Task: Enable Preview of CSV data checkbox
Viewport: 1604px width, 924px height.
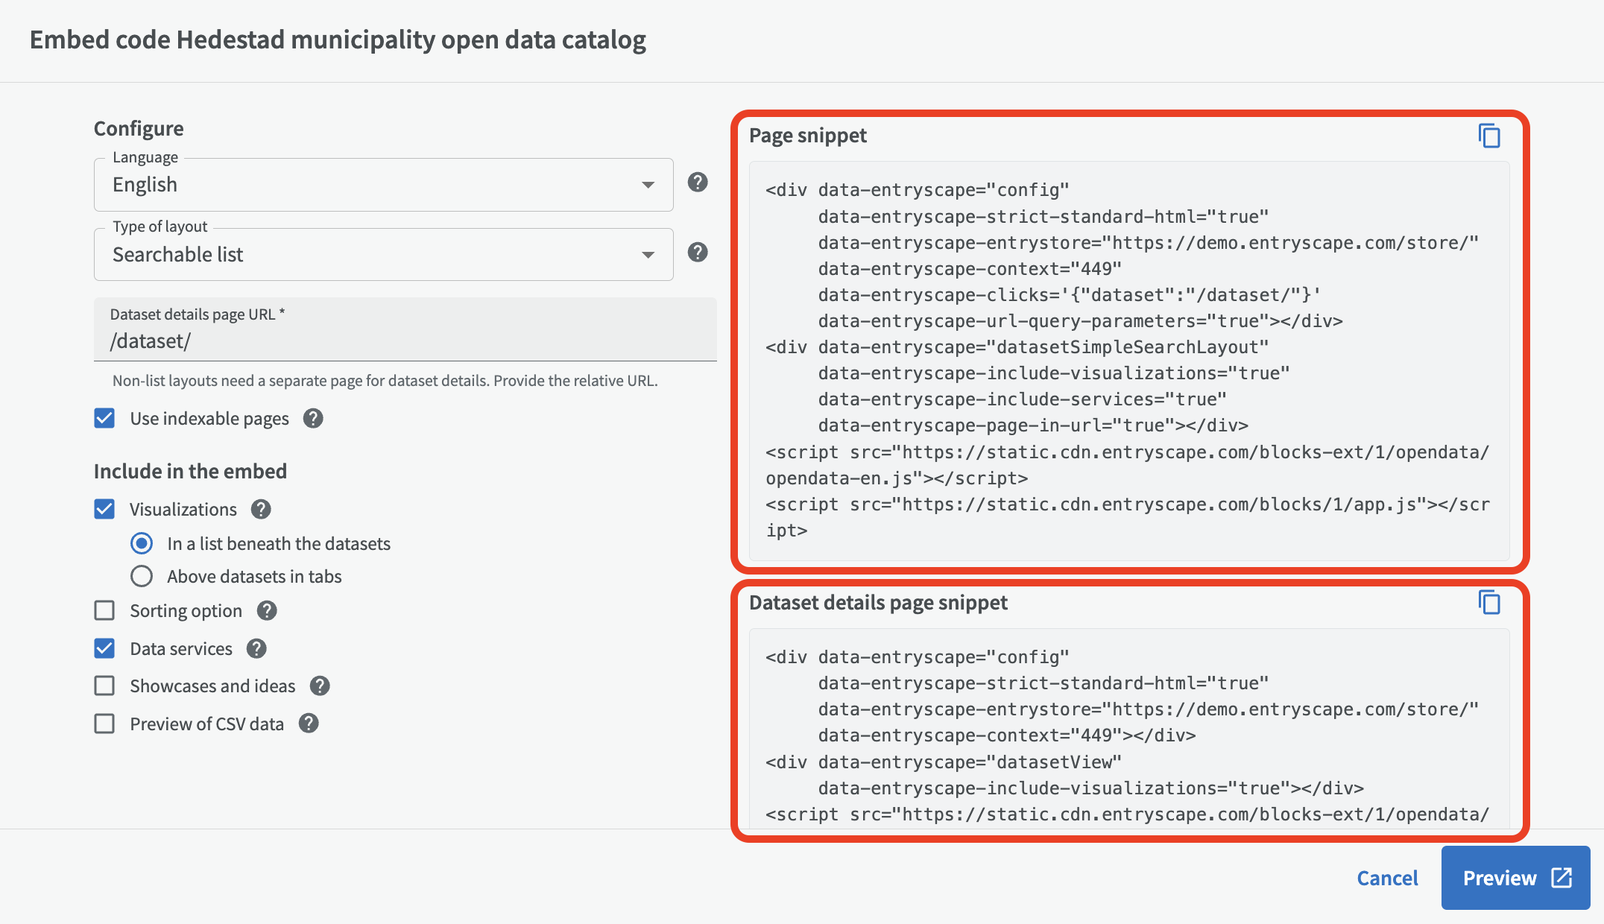Action: (x=104, y=724)
